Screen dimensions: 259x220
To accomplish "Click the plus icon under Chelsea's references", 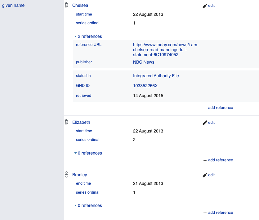I will click(205, 108).
